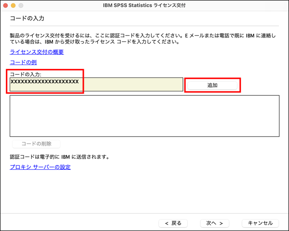Screen dimensions: 289x231
Task: Go back with the 戻る button
Action: point(173,223)
